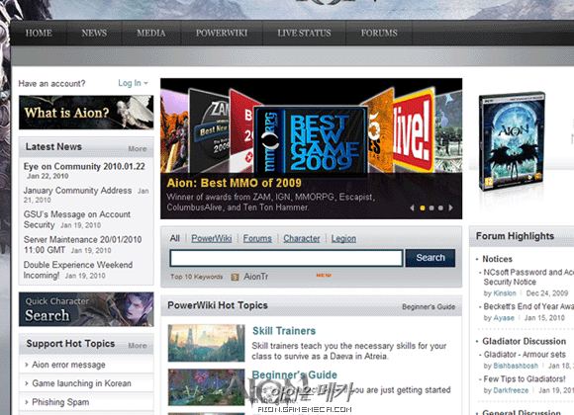Viewport: 574px width, 415px height.
Task: Open 'Phishing Spam' support topic
Action: 60,402
